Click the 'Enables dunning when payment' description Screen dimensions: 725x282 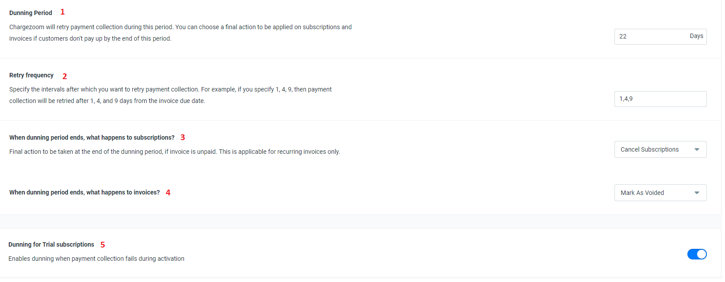[x=96, y=259]
